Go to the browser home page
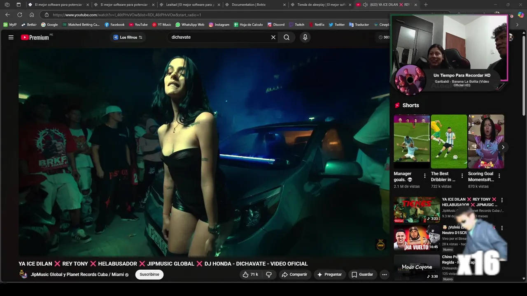Viewport: 527px width, 296px height. point(32,15)
